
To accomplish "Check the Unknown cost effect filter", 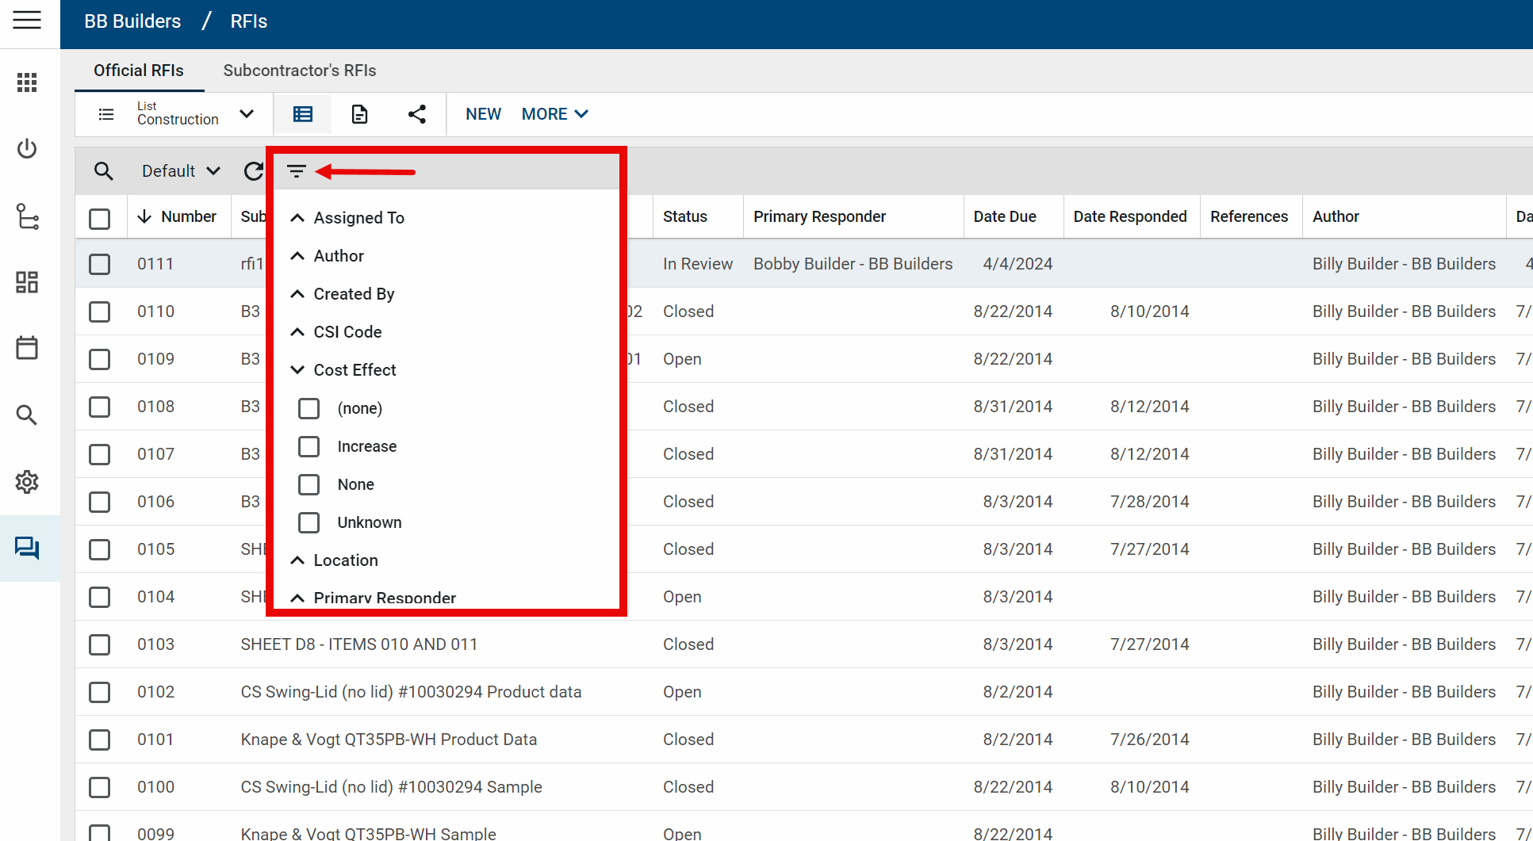I will point(309,522).
